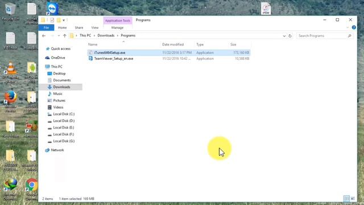Viewport: 364px width, 205px height.
Task: Expand the ribbon using the chevron
Action: 348,28
